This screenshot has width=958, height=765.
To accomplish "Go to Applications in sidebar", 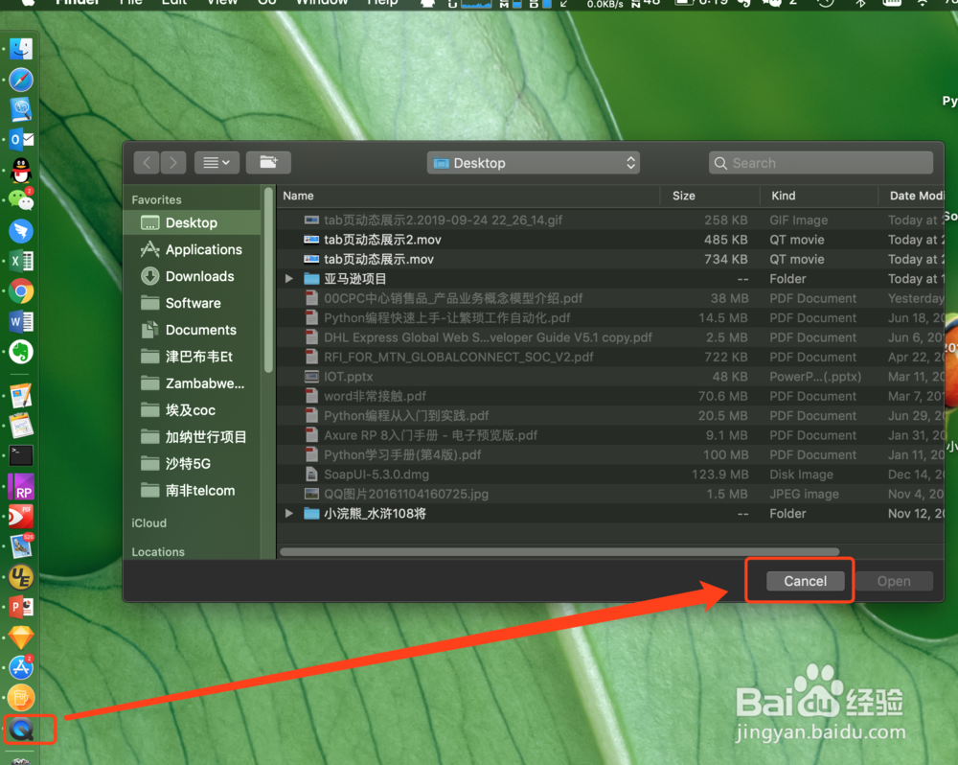I will 192,249.
